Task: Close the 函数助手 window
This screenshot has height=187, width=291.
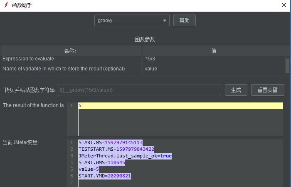Action: 284,5
